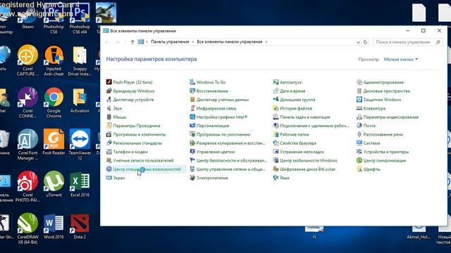Open Региональные стандарты link
Screen dimensions: 451x253
(137, 143)
